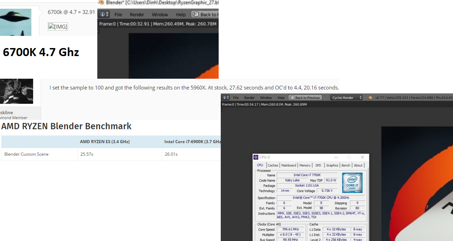Screen dimensions: 453x241
Task: Click the Package field Socket 1151 LGA
Action: (307, 186)
